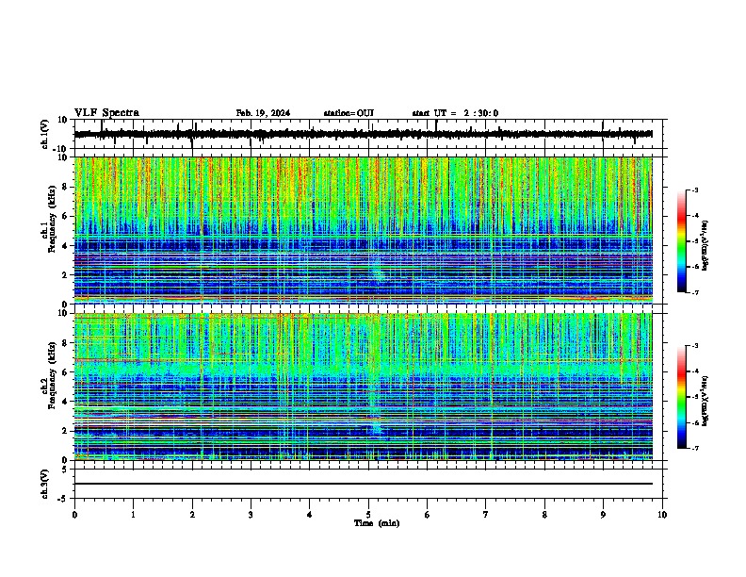Image resolution: width=746 pixels, height=577 pixels.
Task: Select the ch.1 "Frequency (kHz)" axis label
Action: tap(52, 219)
